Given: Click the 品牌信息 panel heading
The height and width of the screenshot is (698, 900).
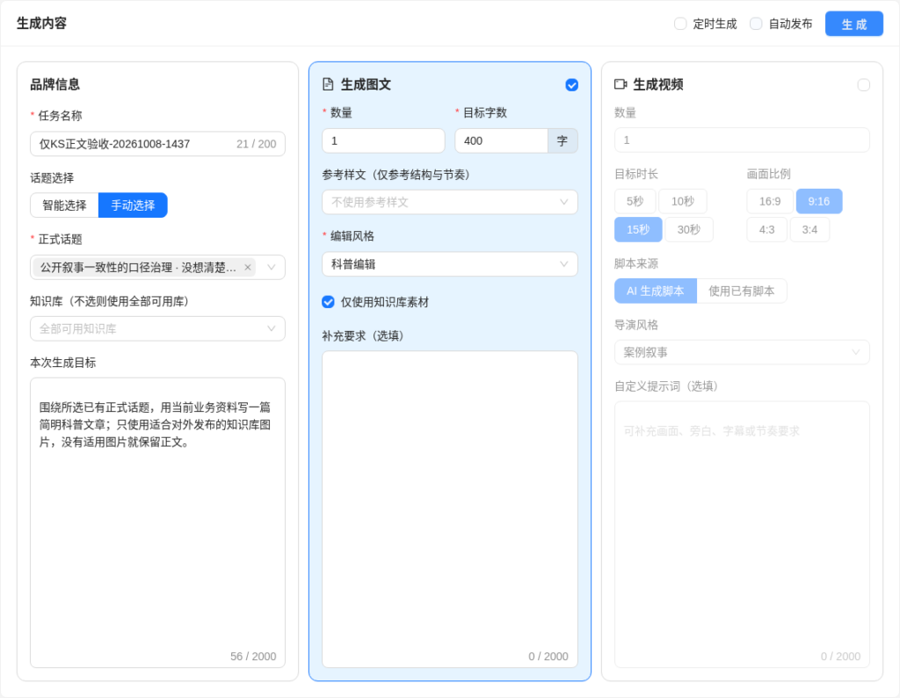Looking at the screenshot, I should pos(55,84).
